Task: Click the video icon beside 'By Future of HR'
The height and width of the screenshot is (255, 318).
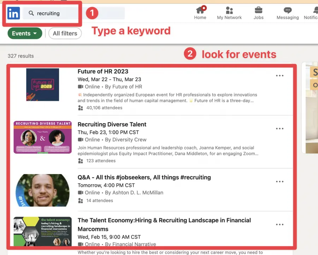Action: tap(81, 87)
